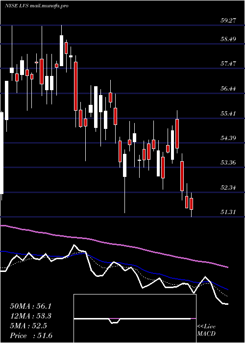
Task: Click the tall red candle spanning 57.47 to 55.41
Action: point(75,86)
